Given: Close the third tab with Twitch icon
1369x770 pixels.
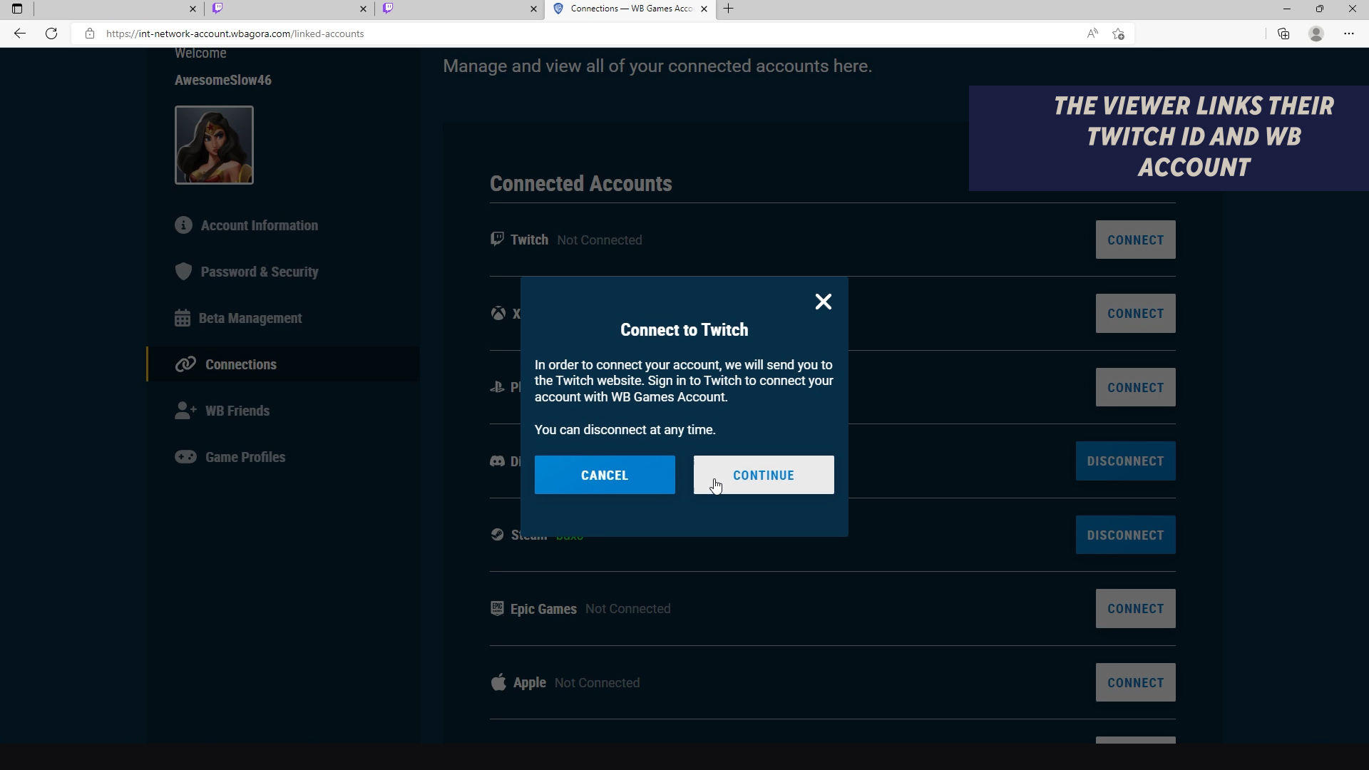Looking at the screenshot, I should (x=533, y=9).
